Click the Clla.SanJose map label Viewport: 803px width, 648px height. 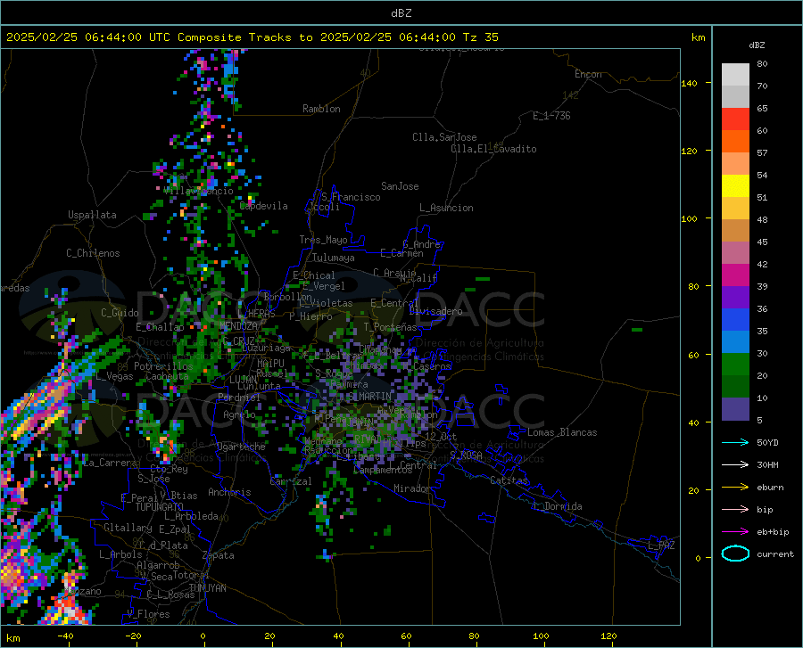tap(444, 137)
